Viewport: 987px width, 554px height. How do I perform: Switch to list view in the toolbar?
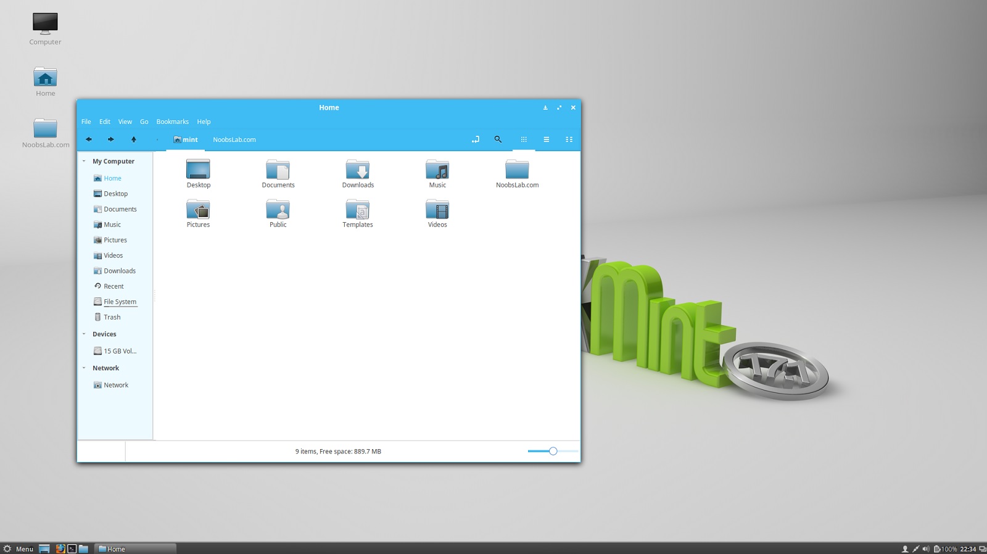(547, 139)
